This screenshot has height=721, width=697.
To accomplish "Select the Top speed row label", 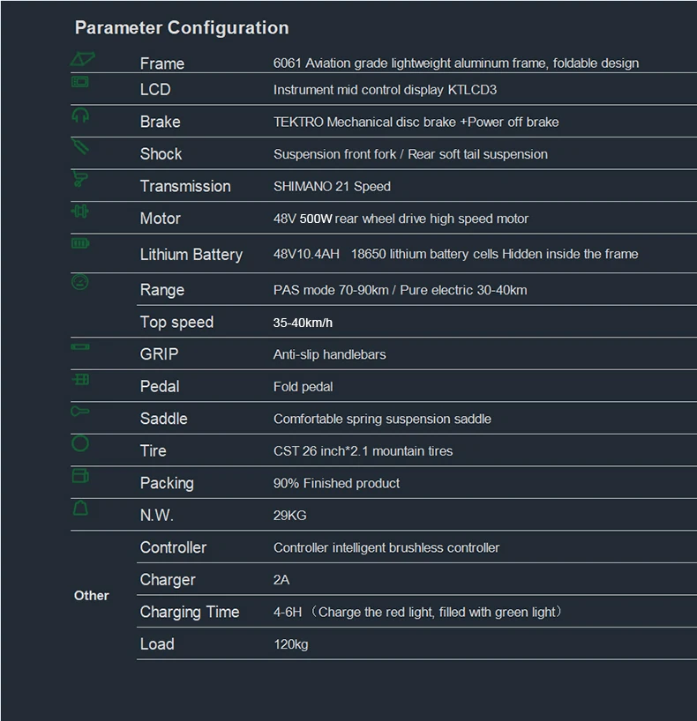I will click(176, 323).
